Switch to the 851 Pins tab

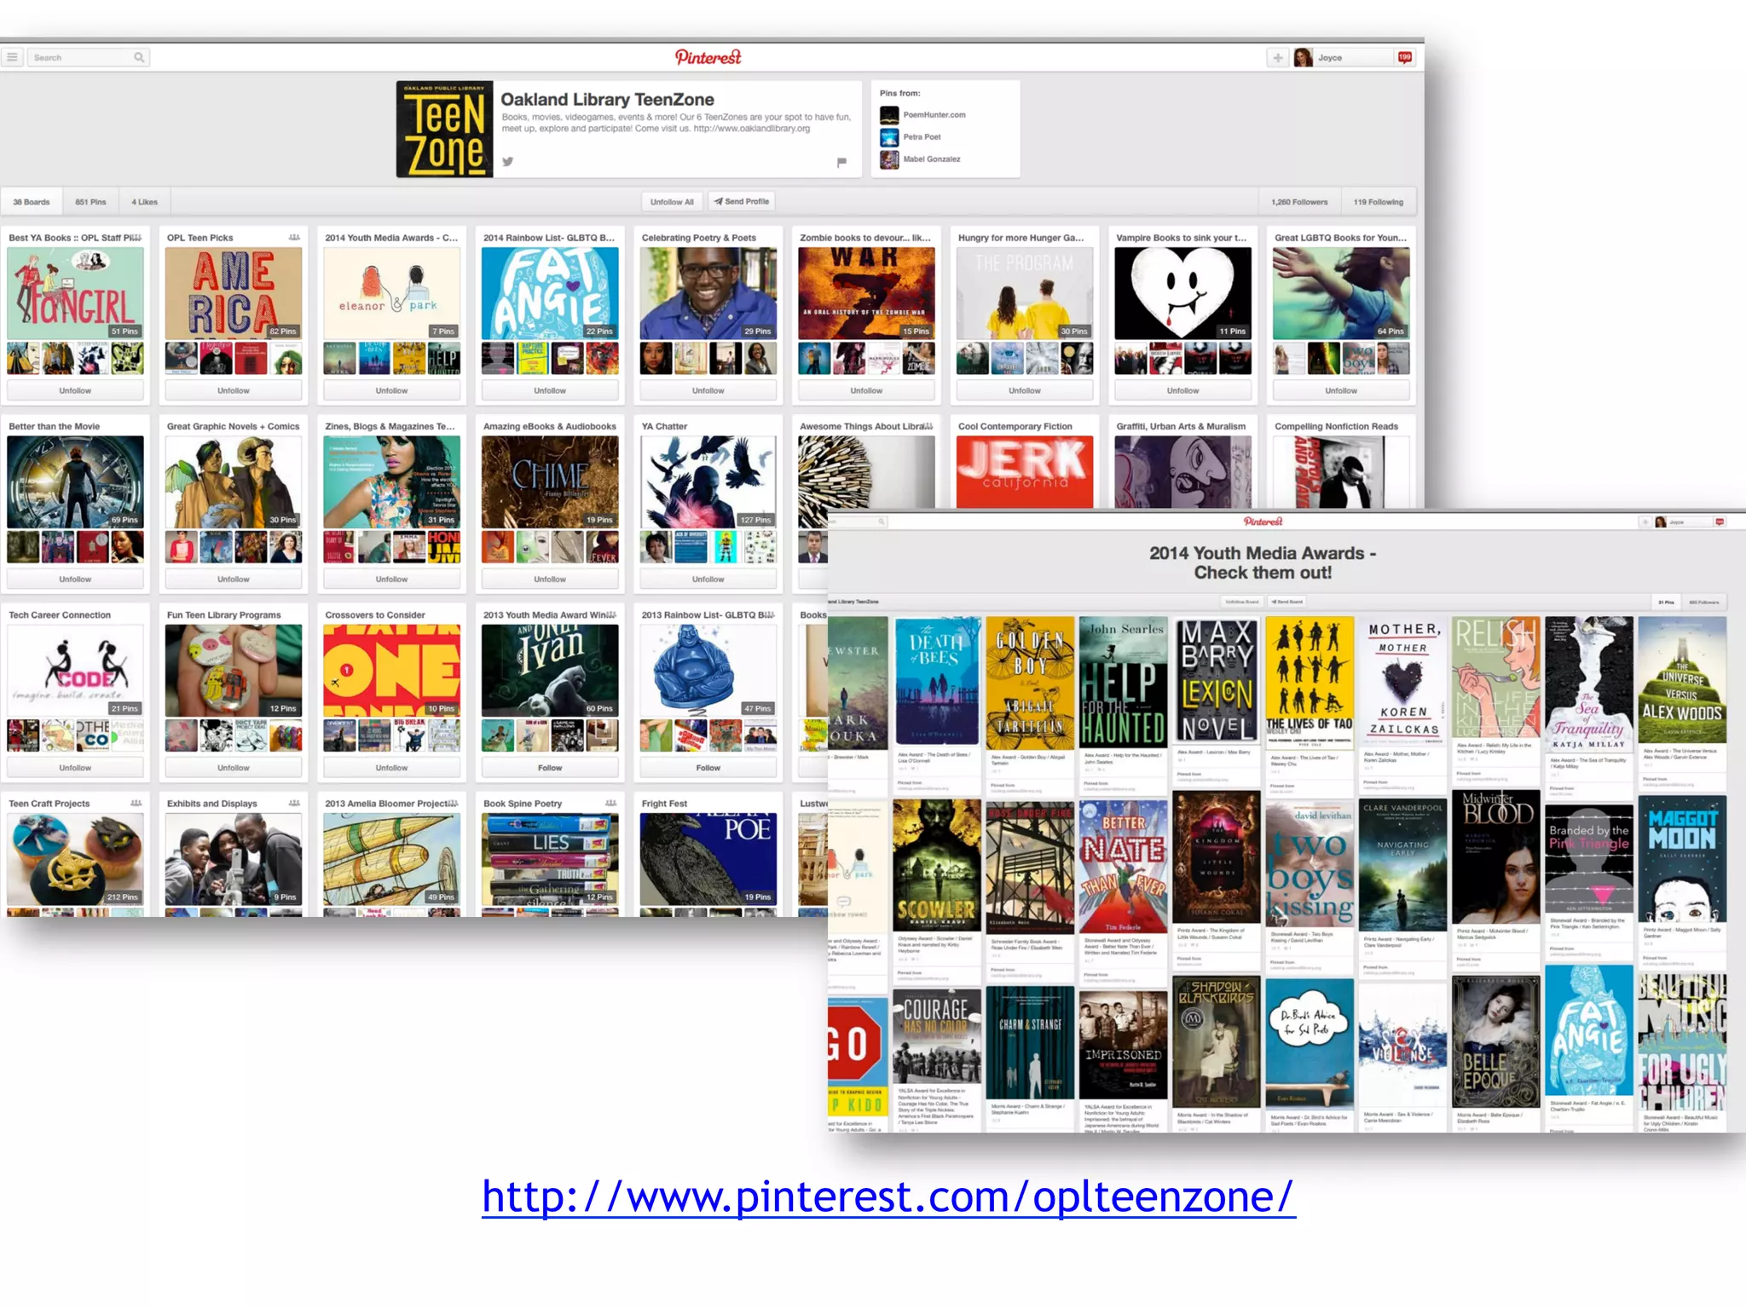pos(90,202)
